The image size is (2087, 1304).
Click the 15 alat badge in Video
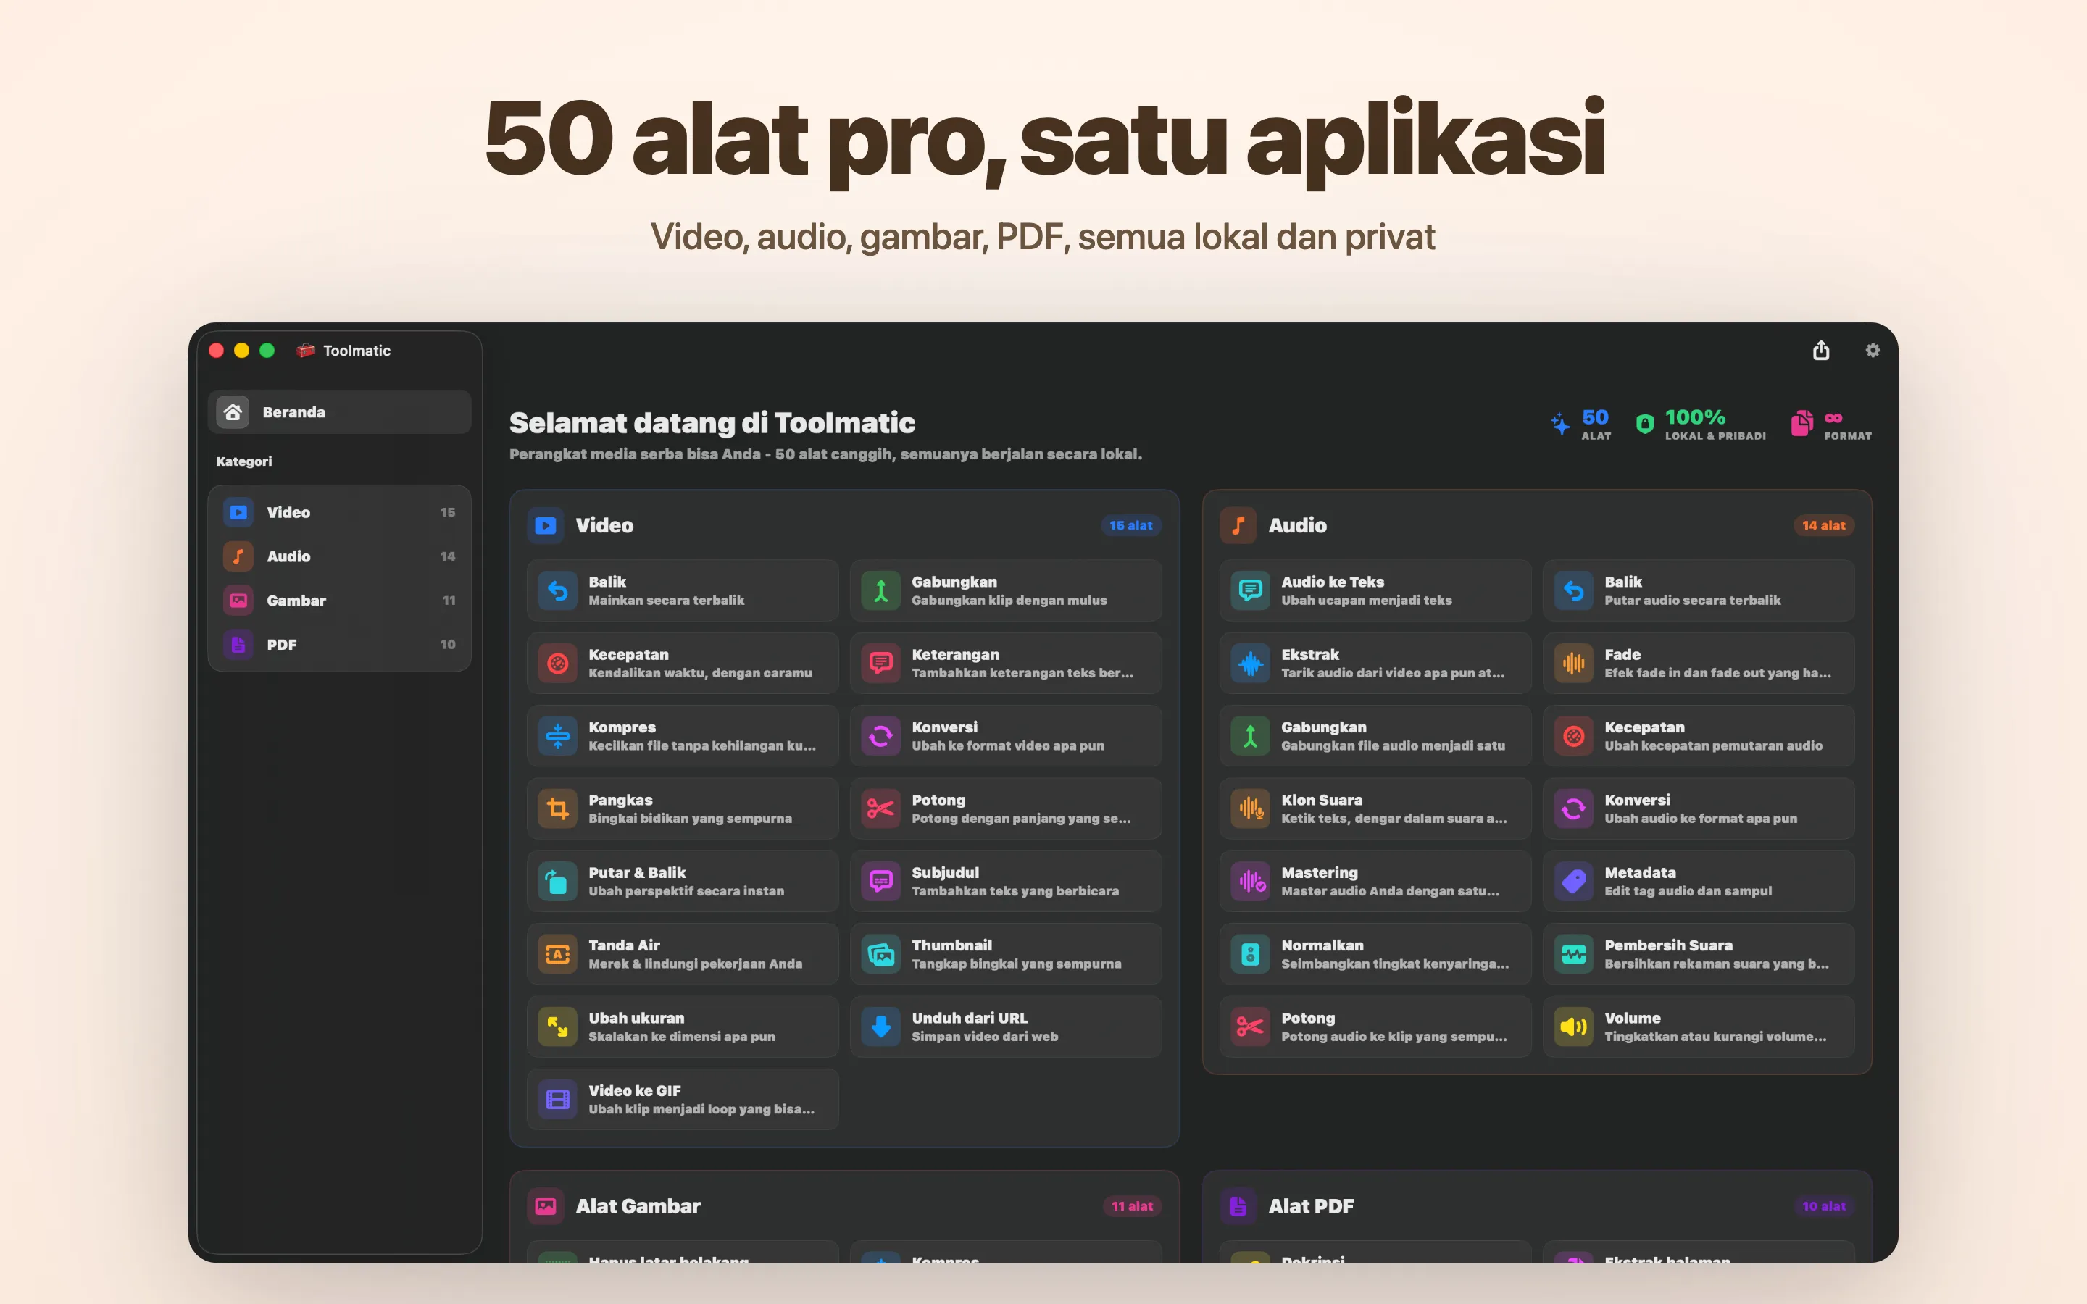(x=1130, y=525)
